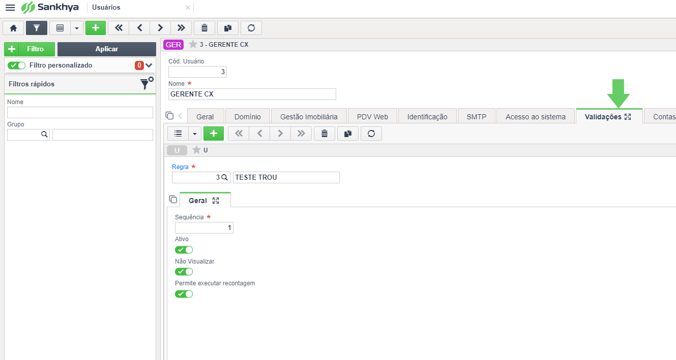676x360 pixels.
Task: Open the view mode dropdown in the top toolbar
Action: pos(76,28)
